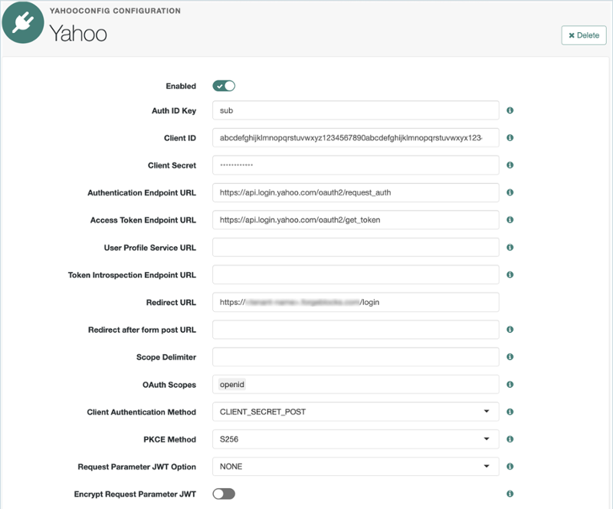Show info for OAuth Scopes
Viewport: 613px width, 509px height.
point(510,384)
